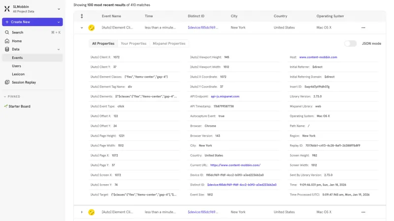Click the [Auto] Event Type value click

coord(121,106)
